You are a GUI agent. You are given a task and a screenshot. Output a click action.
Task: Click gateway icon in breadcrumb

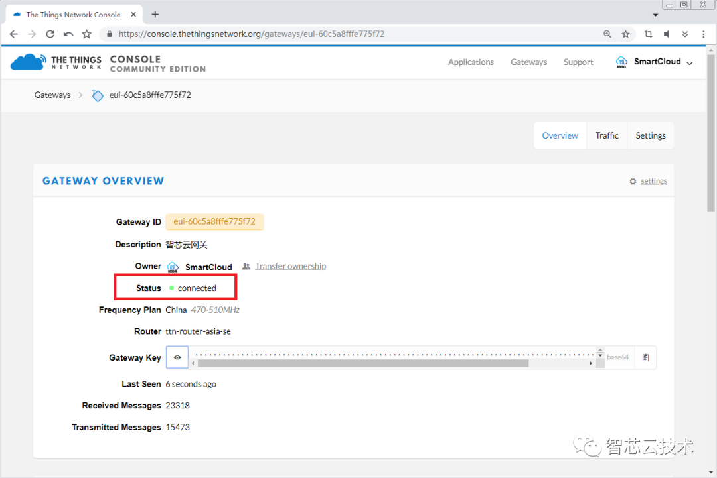(98, 95)
